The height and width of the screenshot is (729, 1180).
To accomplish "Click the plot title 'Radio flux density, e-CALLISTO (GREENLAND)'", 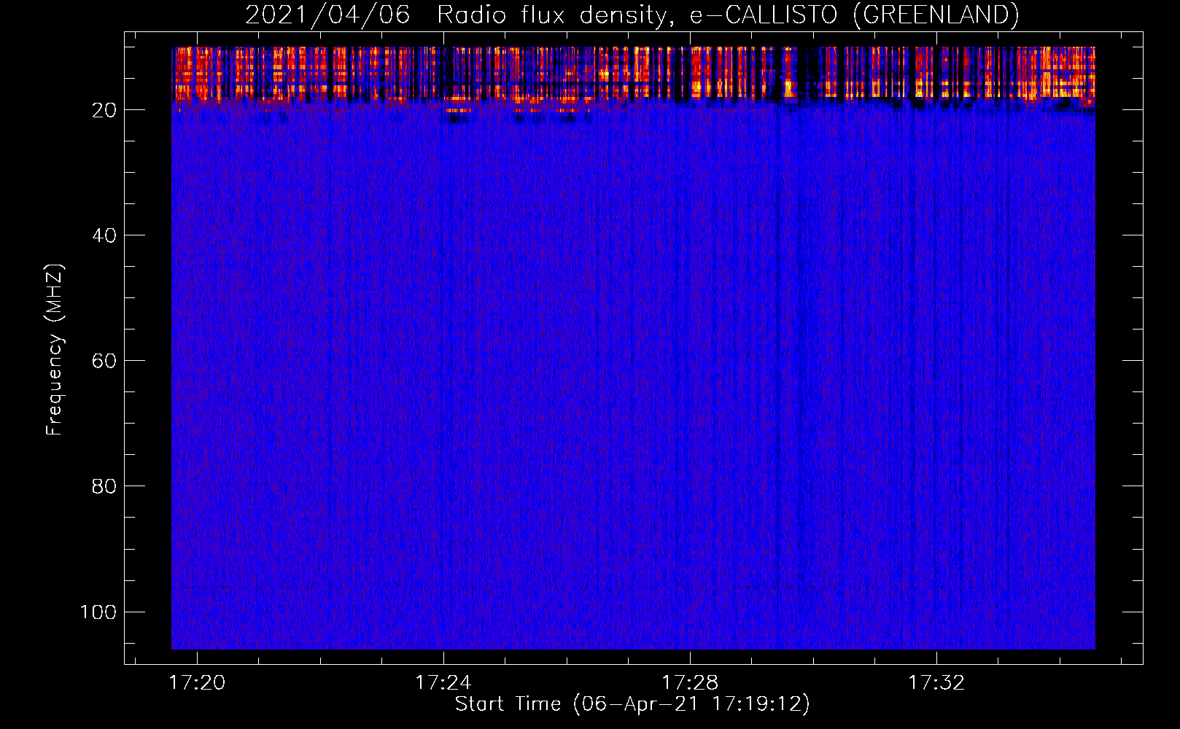I will coord(728,15).
